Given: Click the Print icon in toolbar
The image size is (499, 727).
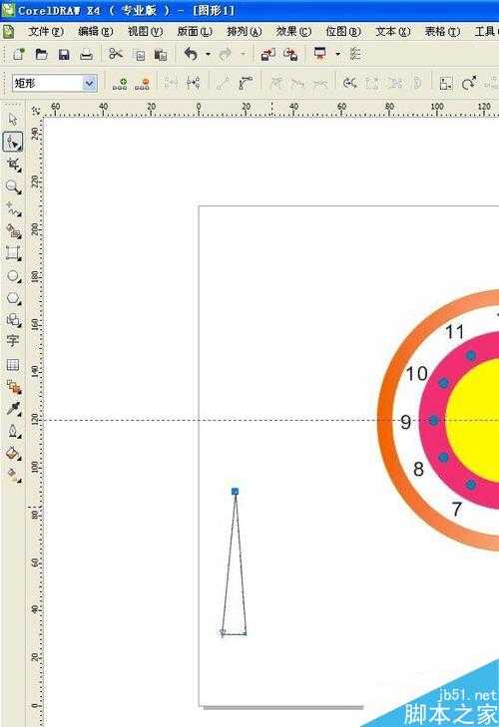Looking at the screenshot, I should click(x=87, y=55).
